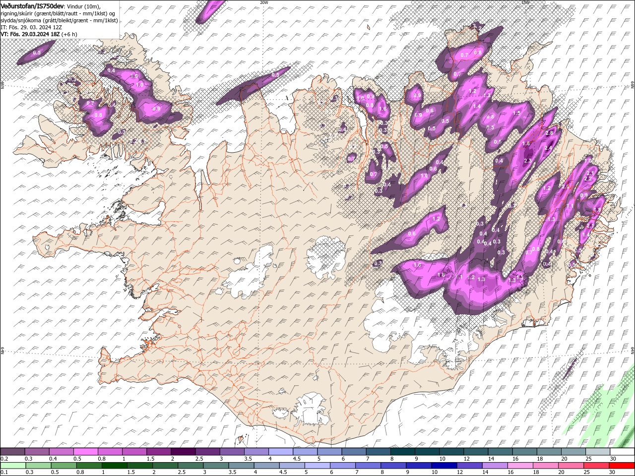The image size is (635, 476).
Task: Pick light blue snow swatch between 4 and 4.5
Action: click(x=280, y=452)
